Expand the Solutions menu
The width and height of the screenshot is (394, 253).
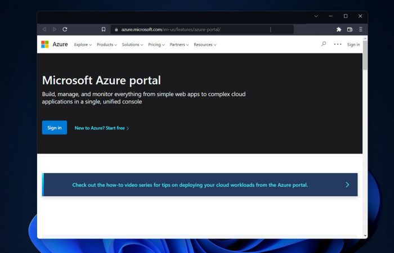[132, 44]
